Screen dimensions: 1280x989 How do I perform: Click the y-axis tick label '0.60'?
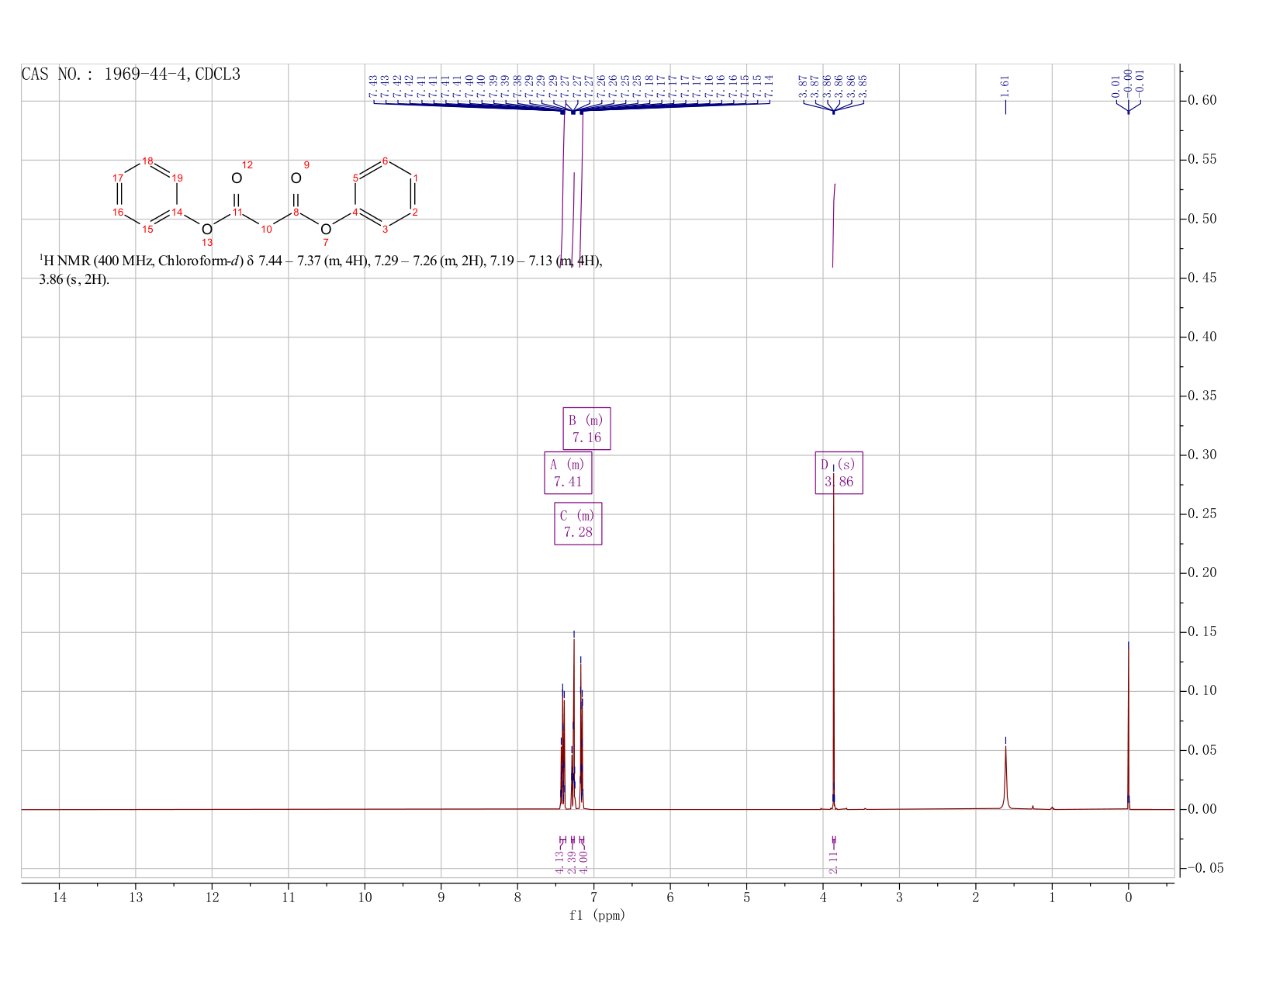[x=1201, y=101]
